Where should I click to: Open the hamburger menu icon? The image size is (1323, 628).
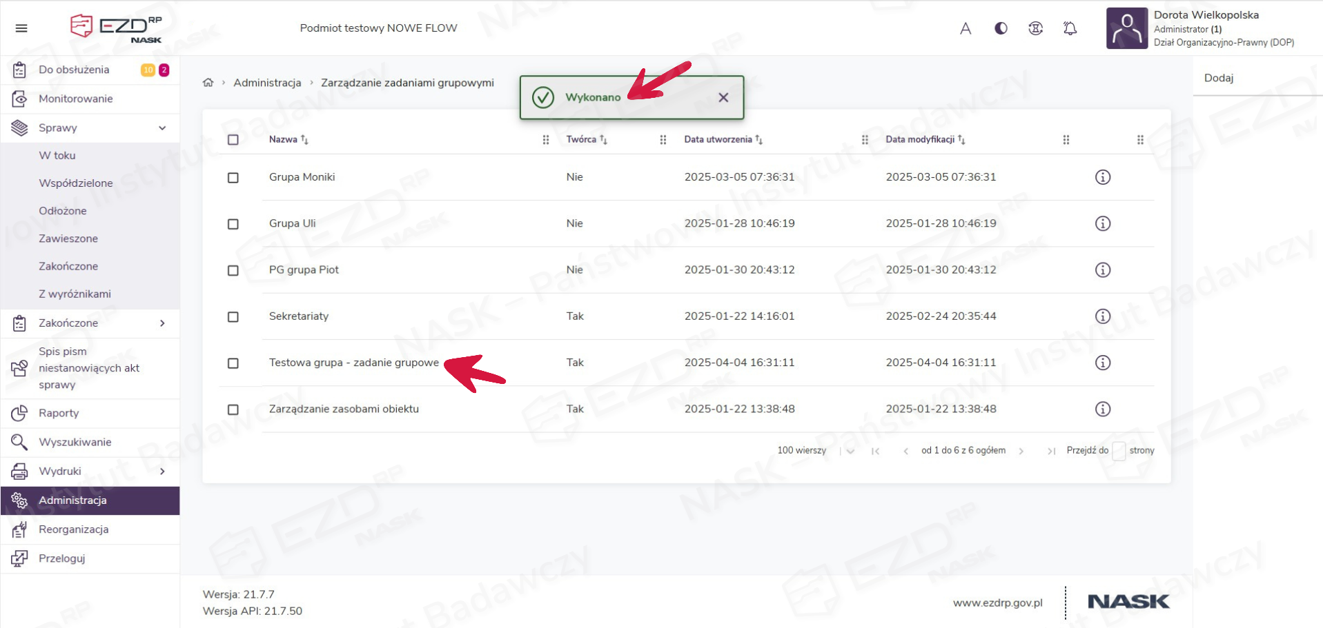21,28
